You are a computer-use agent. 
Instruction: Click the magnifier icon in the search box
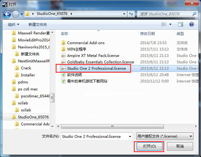[x=194, y=14]
